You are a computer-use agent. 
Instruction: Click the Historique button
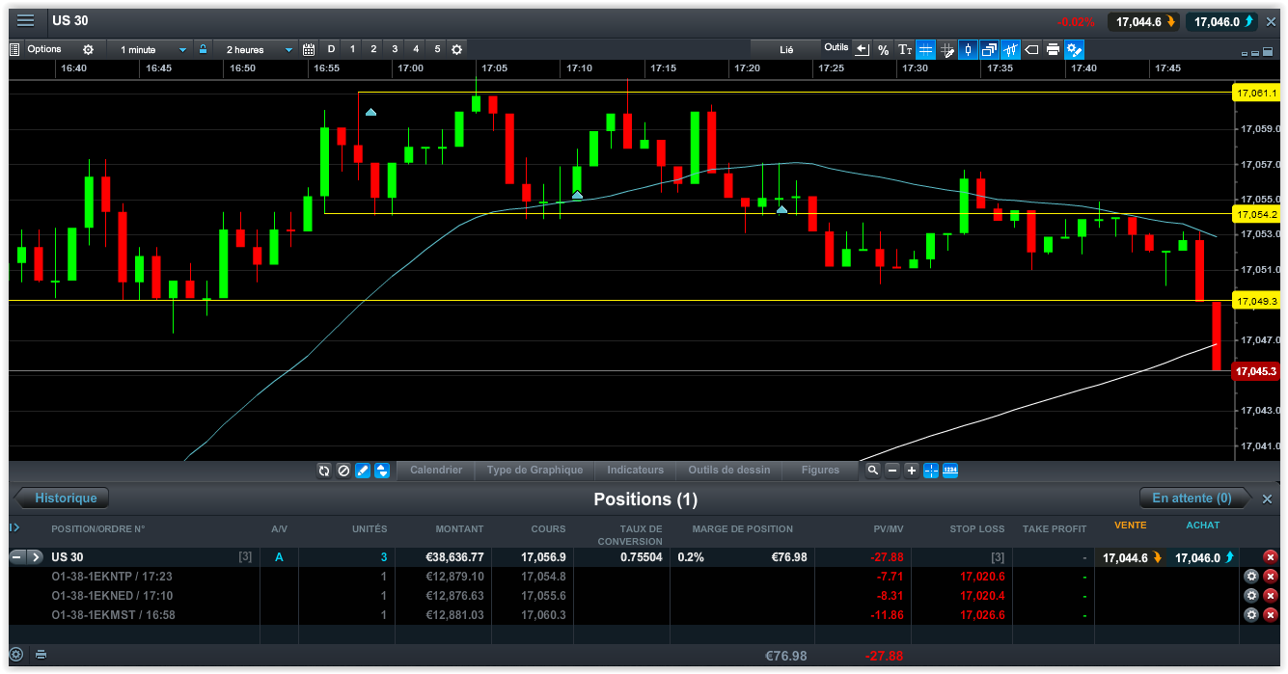(64, 499)
